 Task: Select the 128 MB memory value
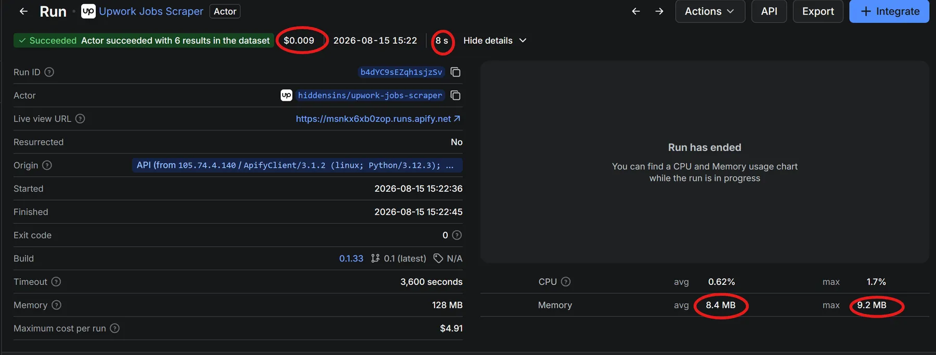(x=447, y=305)
